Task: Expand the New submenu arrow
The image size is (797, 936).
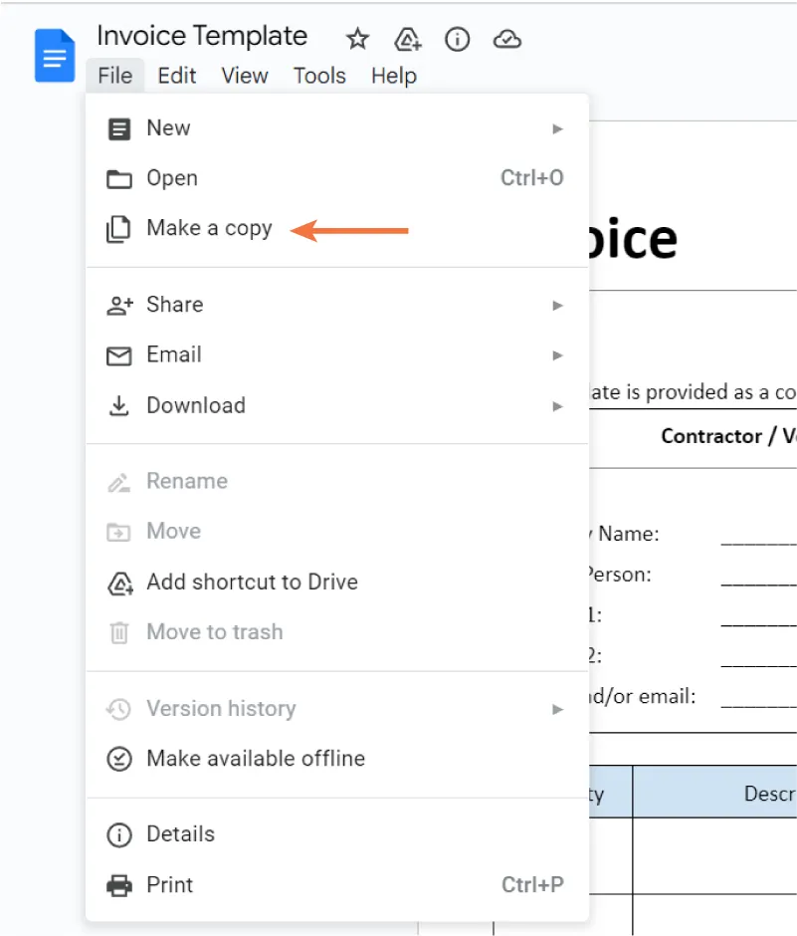Action: (557, 127)
